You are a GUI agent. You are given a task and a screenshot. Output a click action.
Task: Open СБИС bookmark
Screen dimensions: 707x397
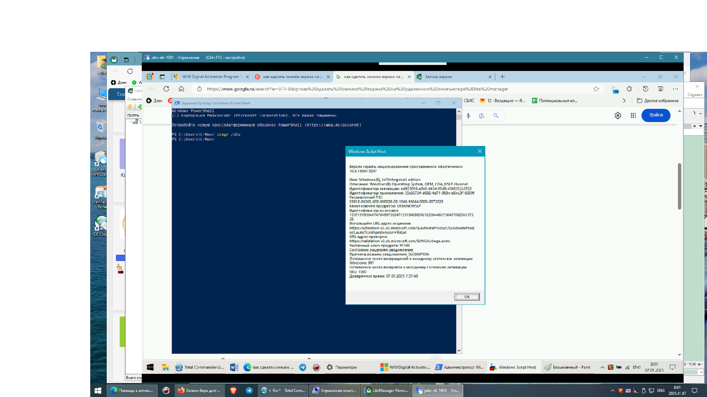point(469,101)
